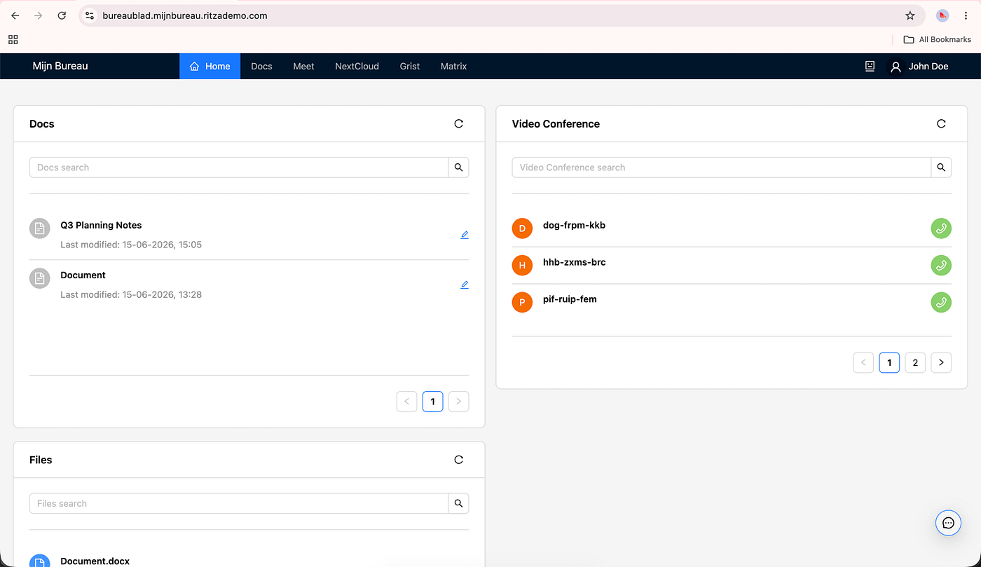The width and height of the screenshot is (981, 567).
Task: Select Video Conference page 1
Action: [x=889, y=362]
